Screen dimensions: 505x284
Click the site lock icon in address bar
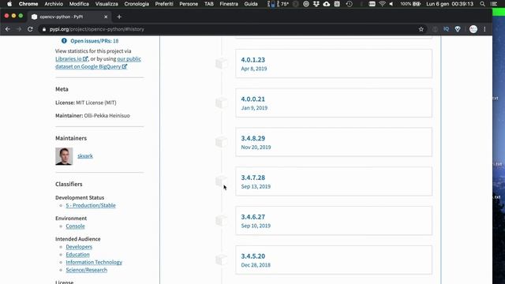point(44,29)
